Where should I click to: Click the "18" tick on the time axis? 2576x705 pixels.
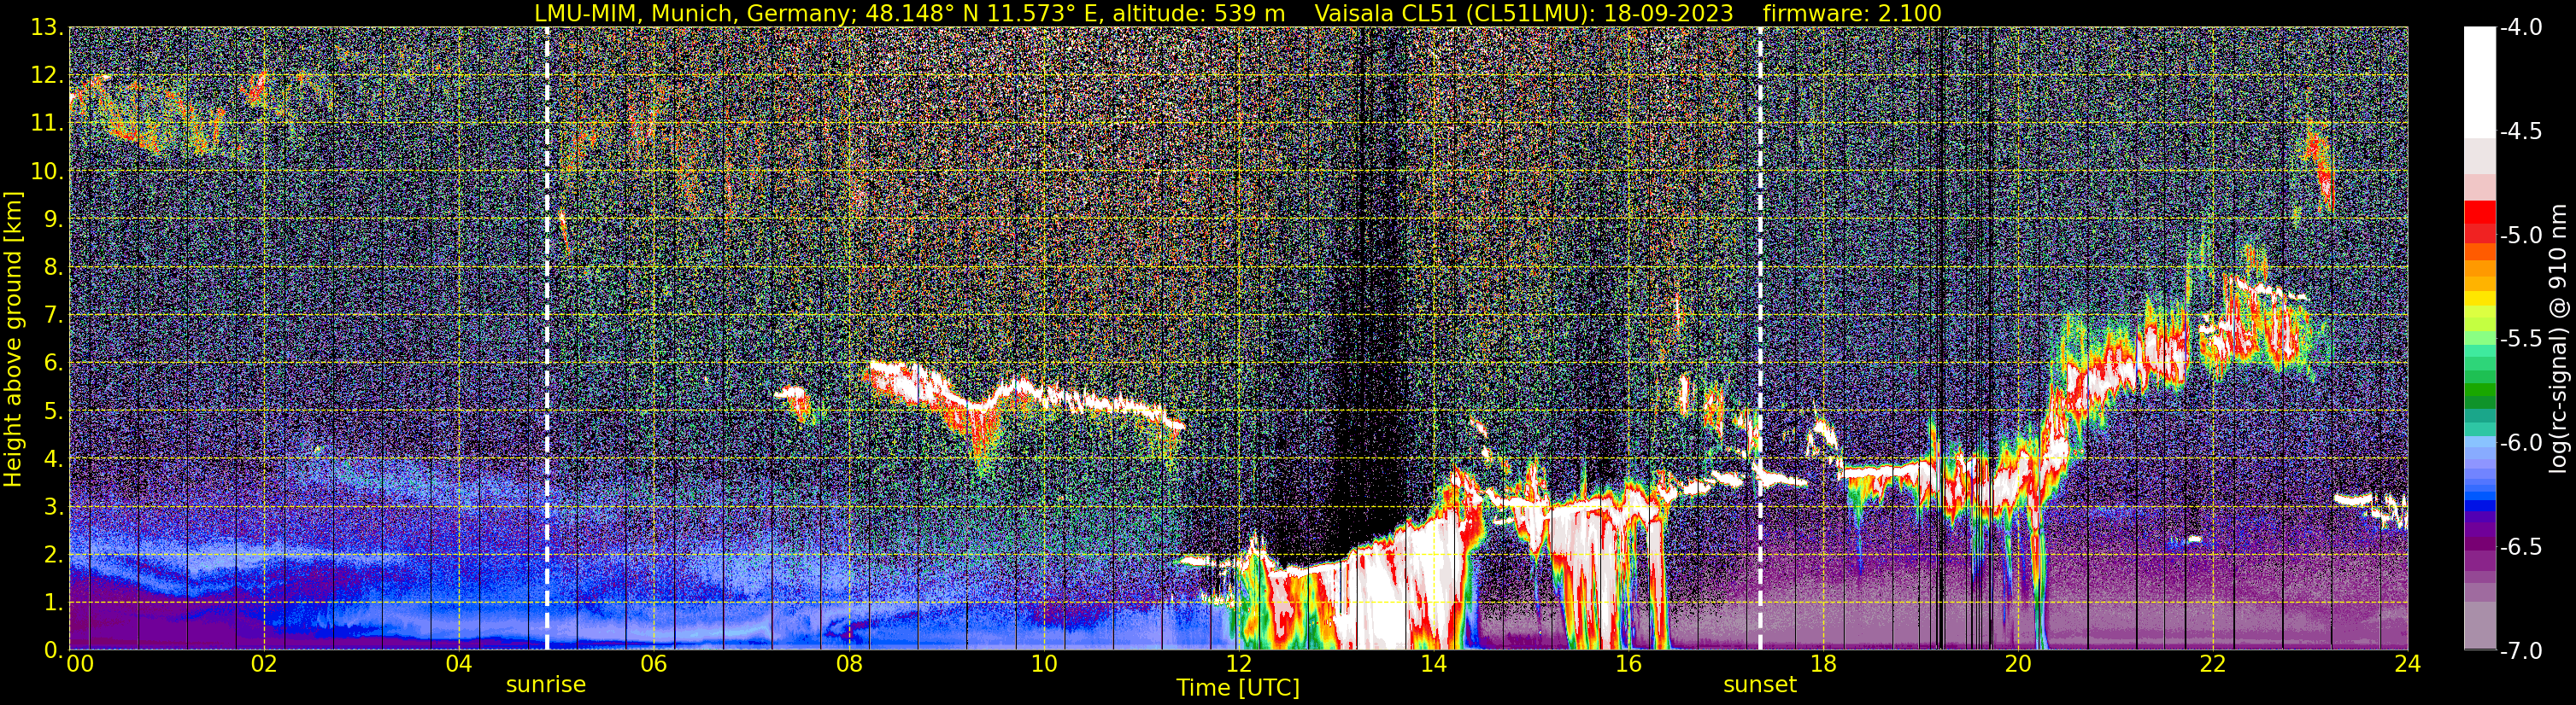coord(1824,664)
